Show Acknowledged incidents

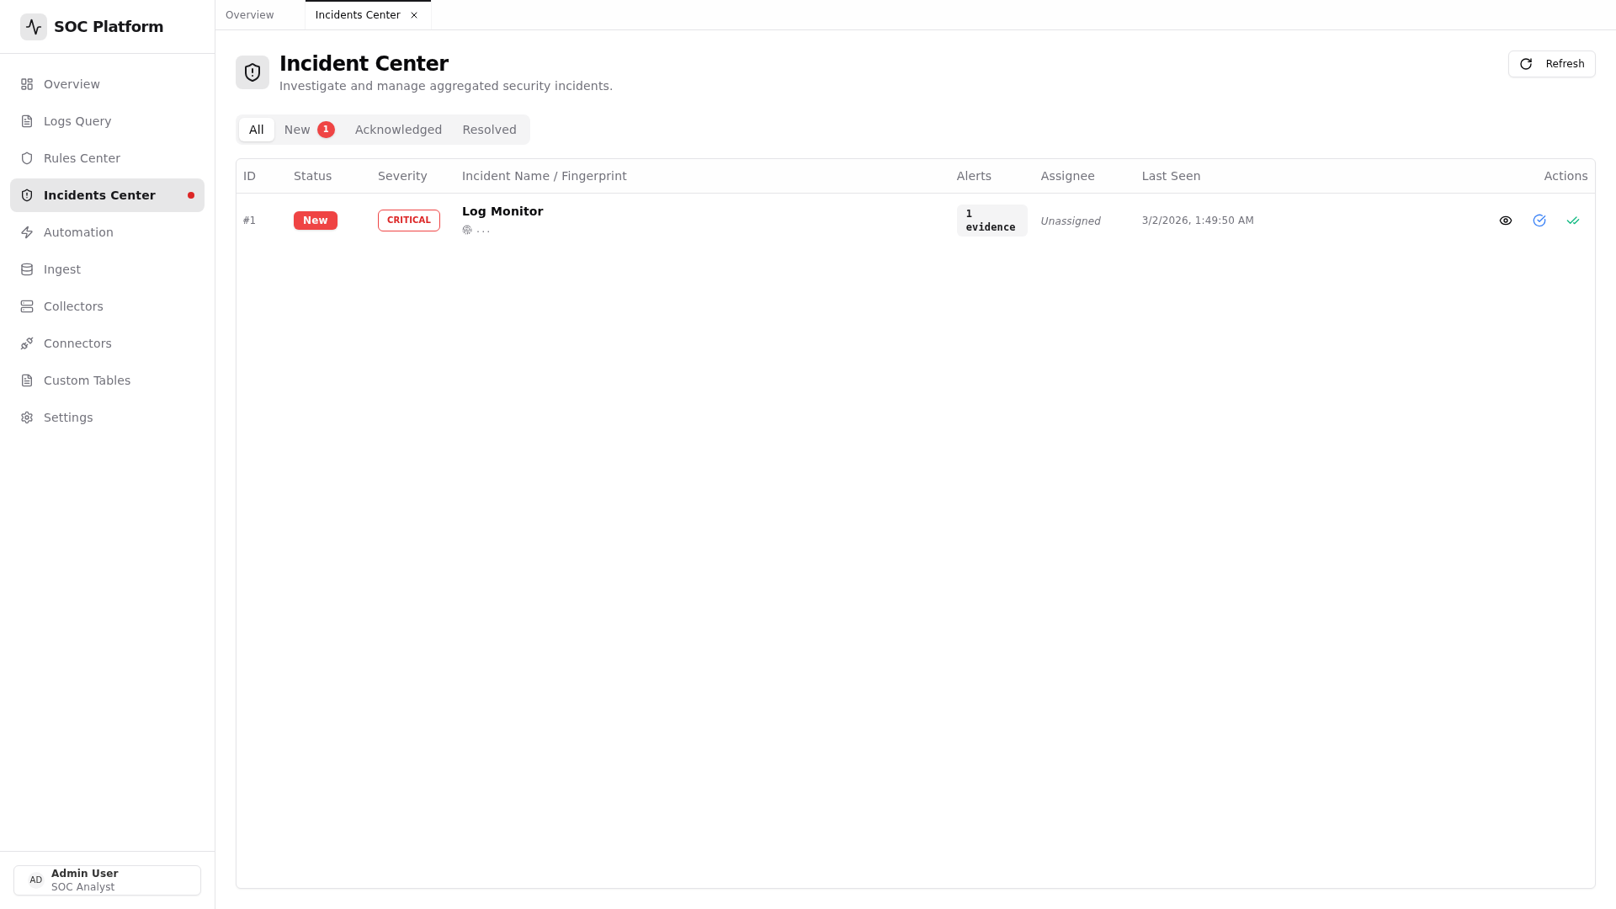[x=398, y=130]
